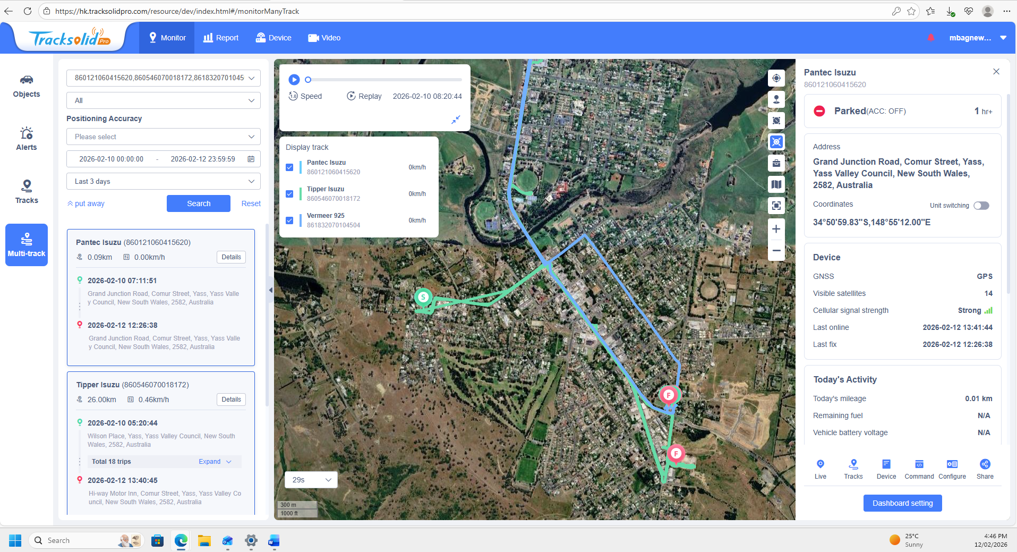Open the Positioning Accuracy dropdown

click(x=164, y=137)
